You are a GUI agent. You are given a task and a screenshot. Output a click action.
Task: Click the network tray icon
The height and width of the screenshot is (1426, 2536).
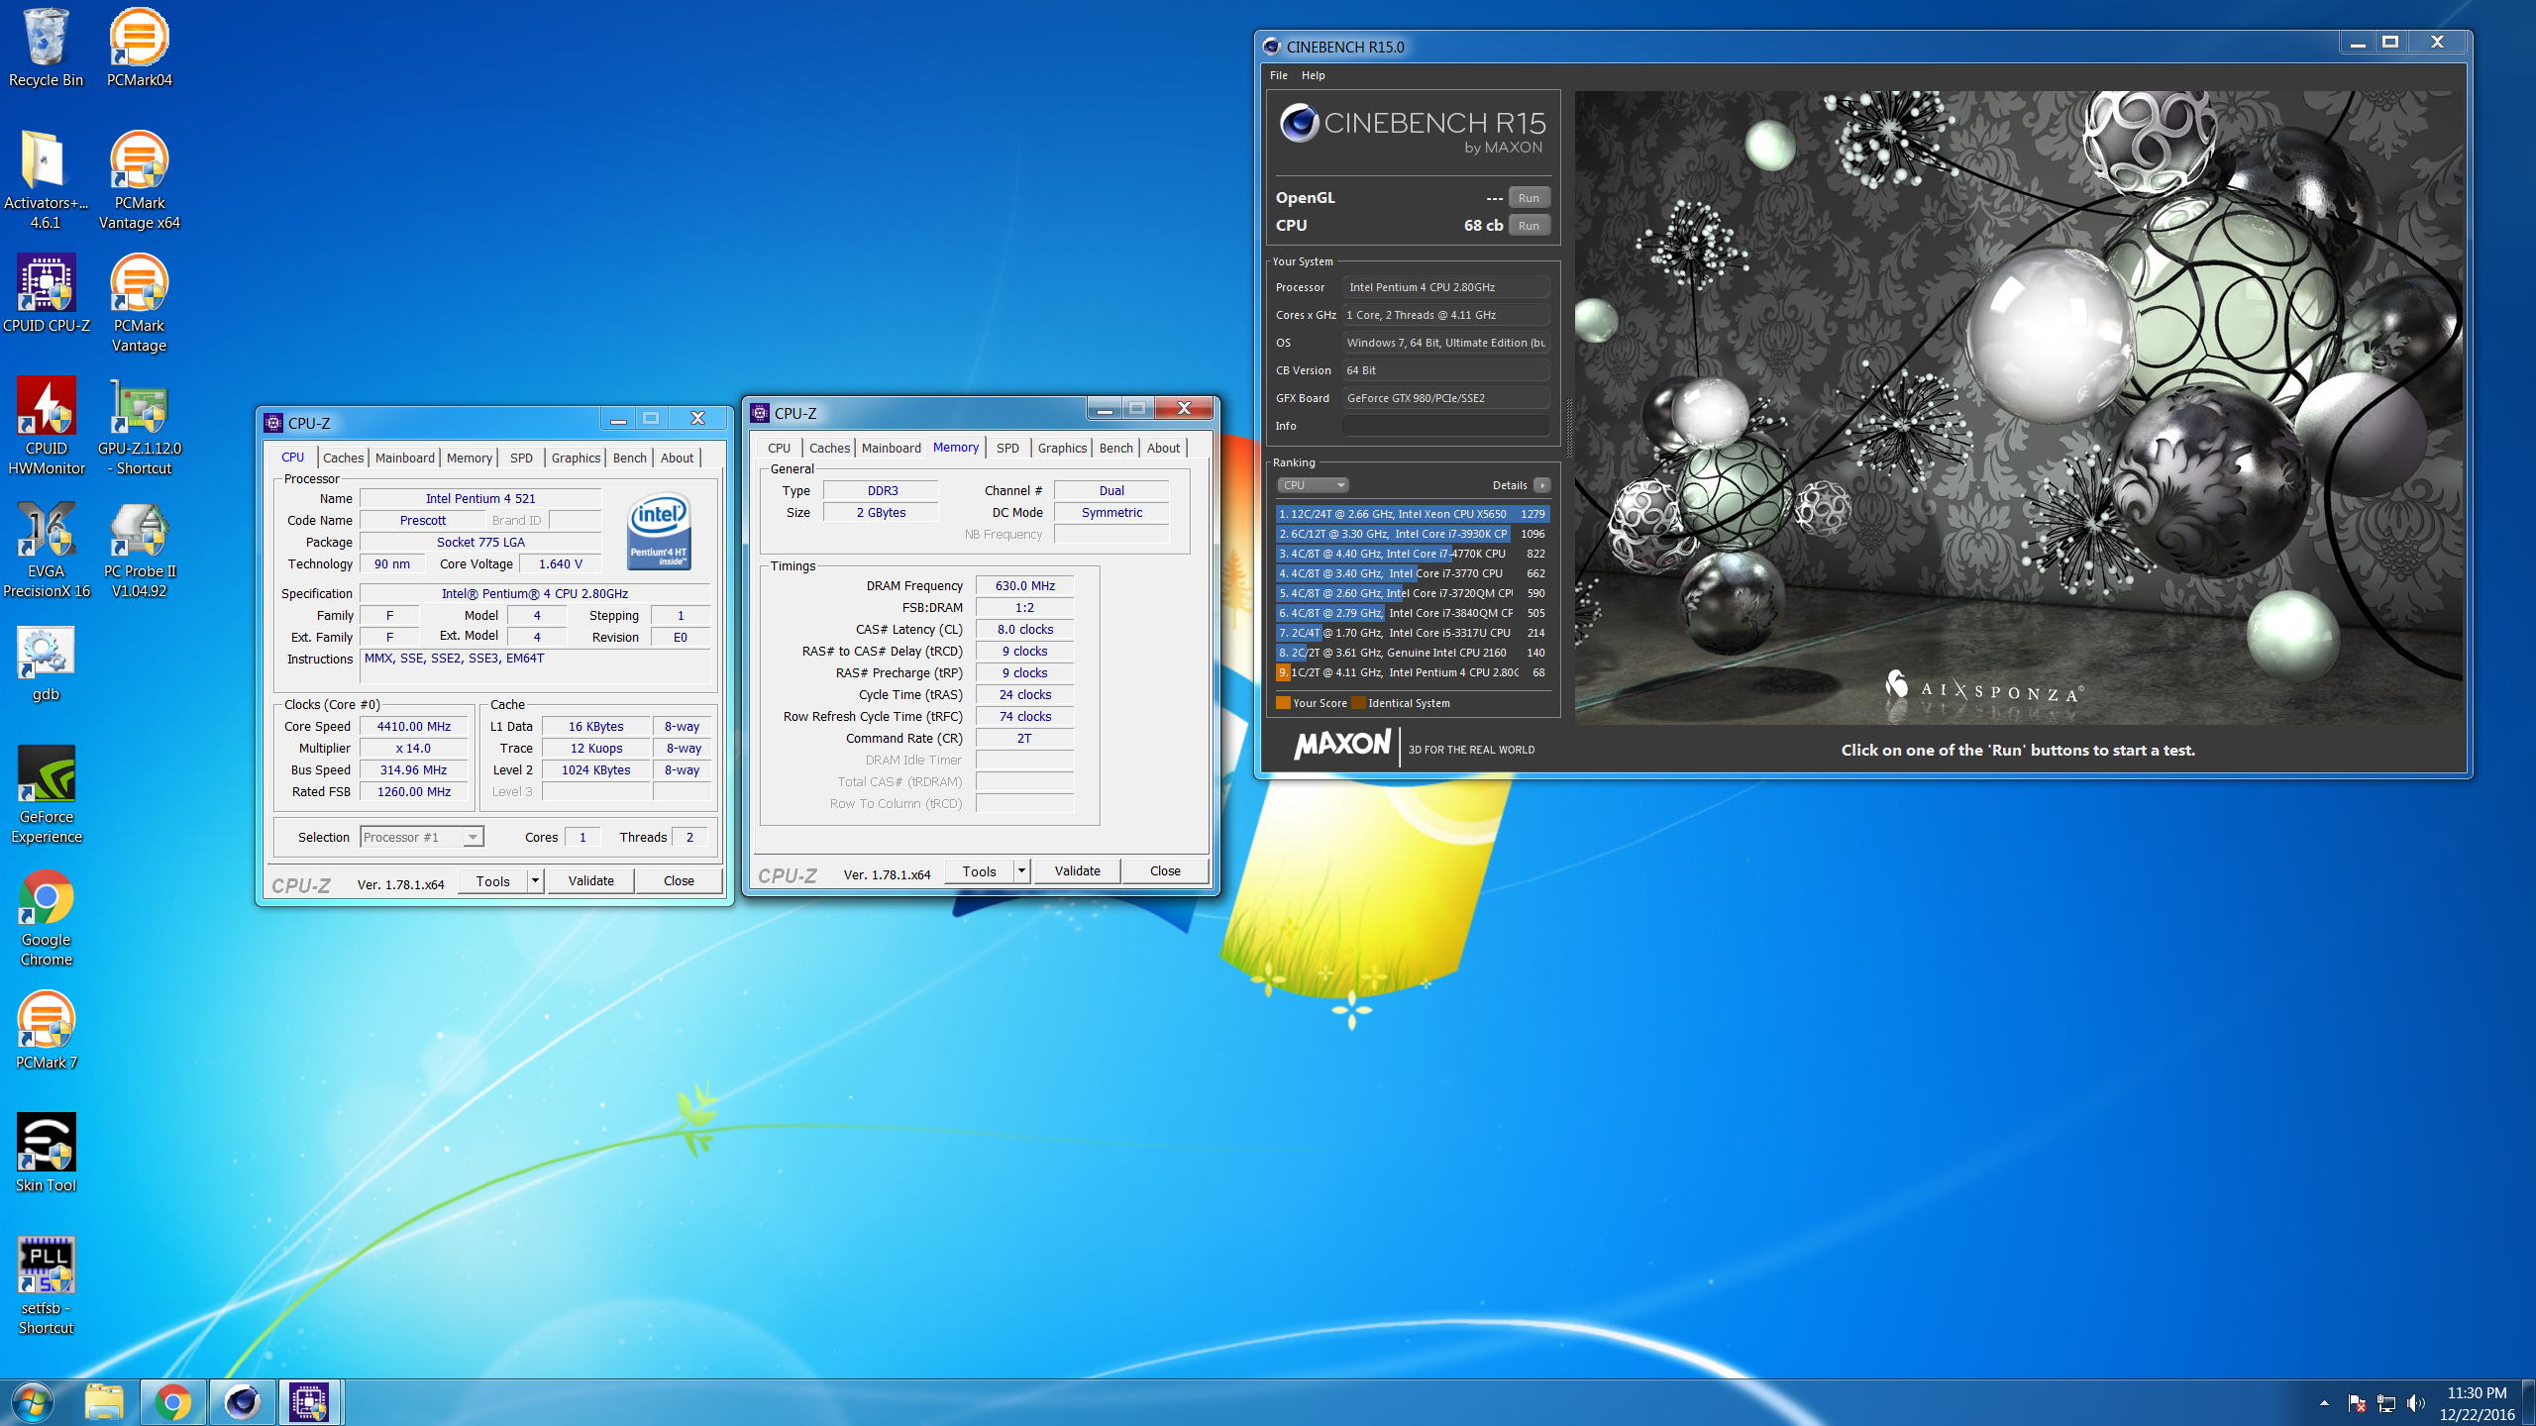tap(2385, 1403)
